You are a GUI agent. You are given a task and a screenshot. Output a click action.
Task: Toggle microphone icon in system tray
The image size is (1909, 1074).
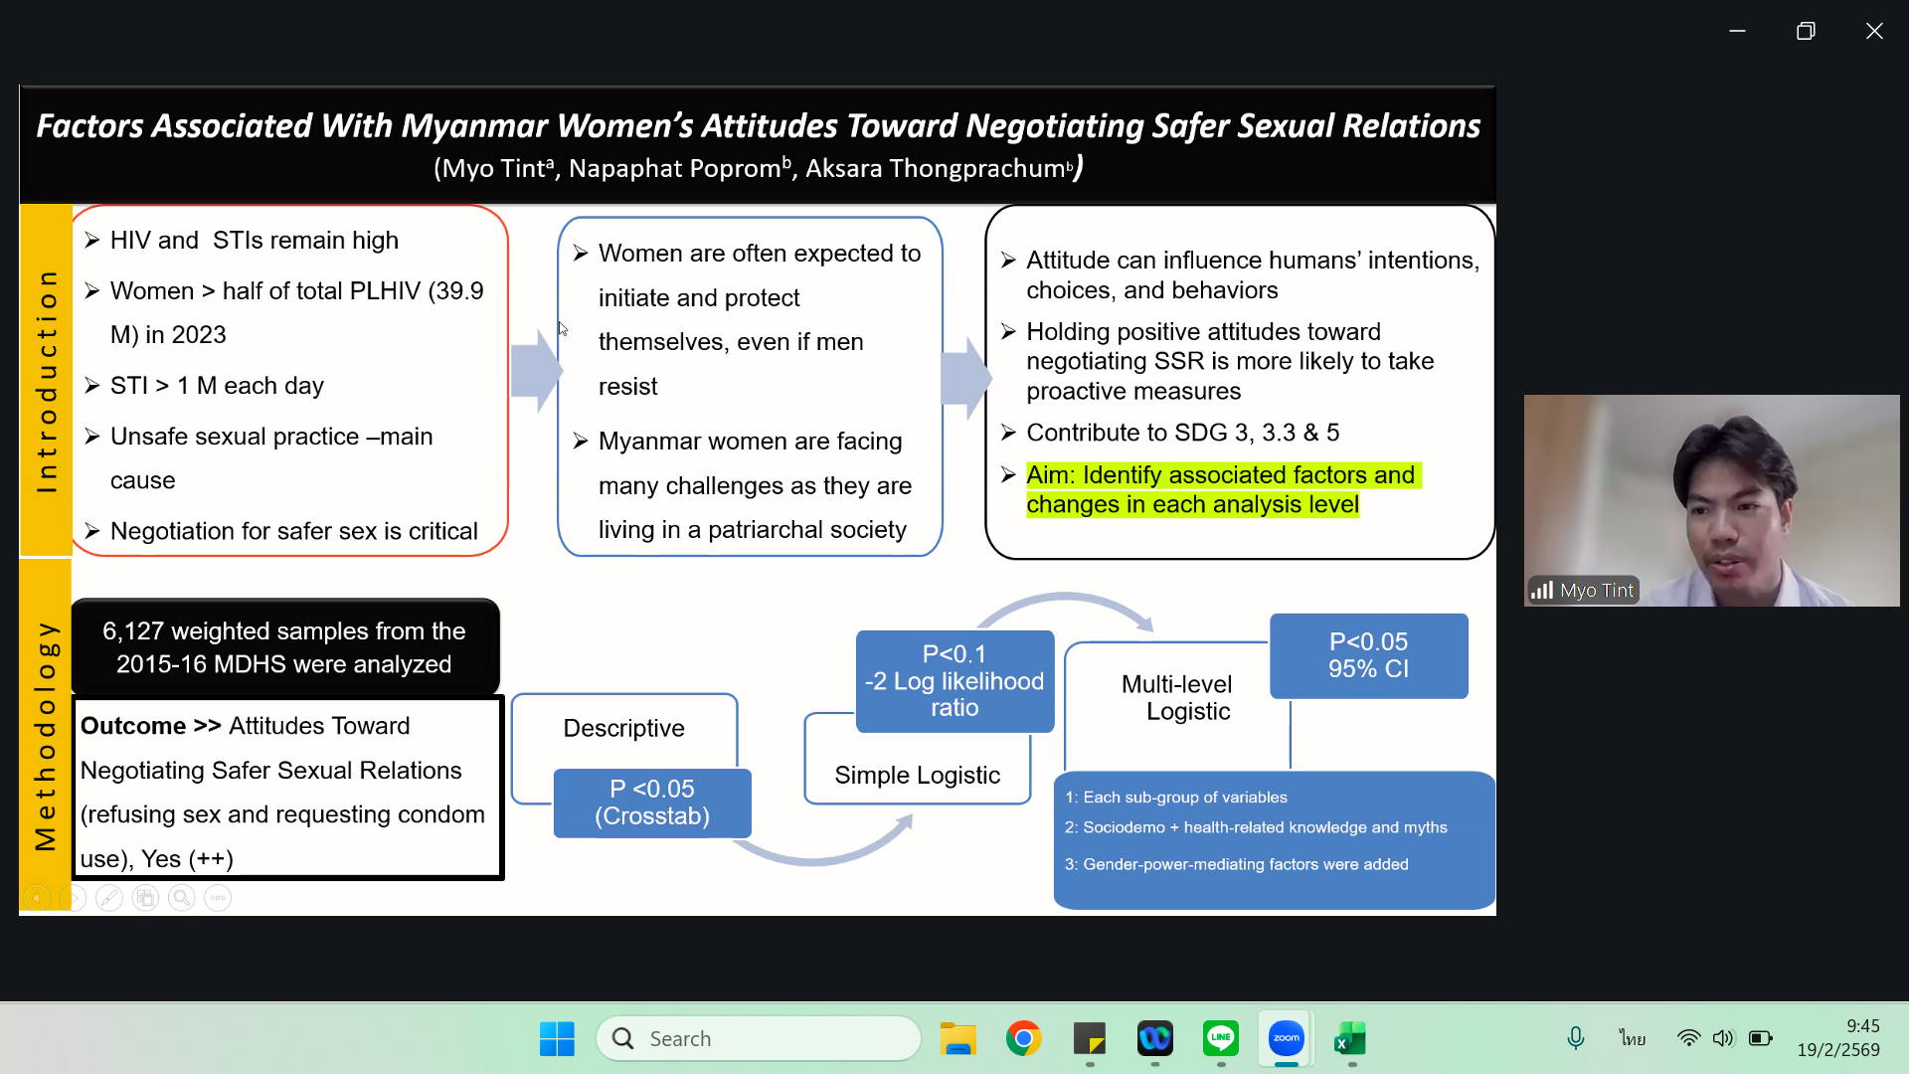click(x=1575, y=1038)
